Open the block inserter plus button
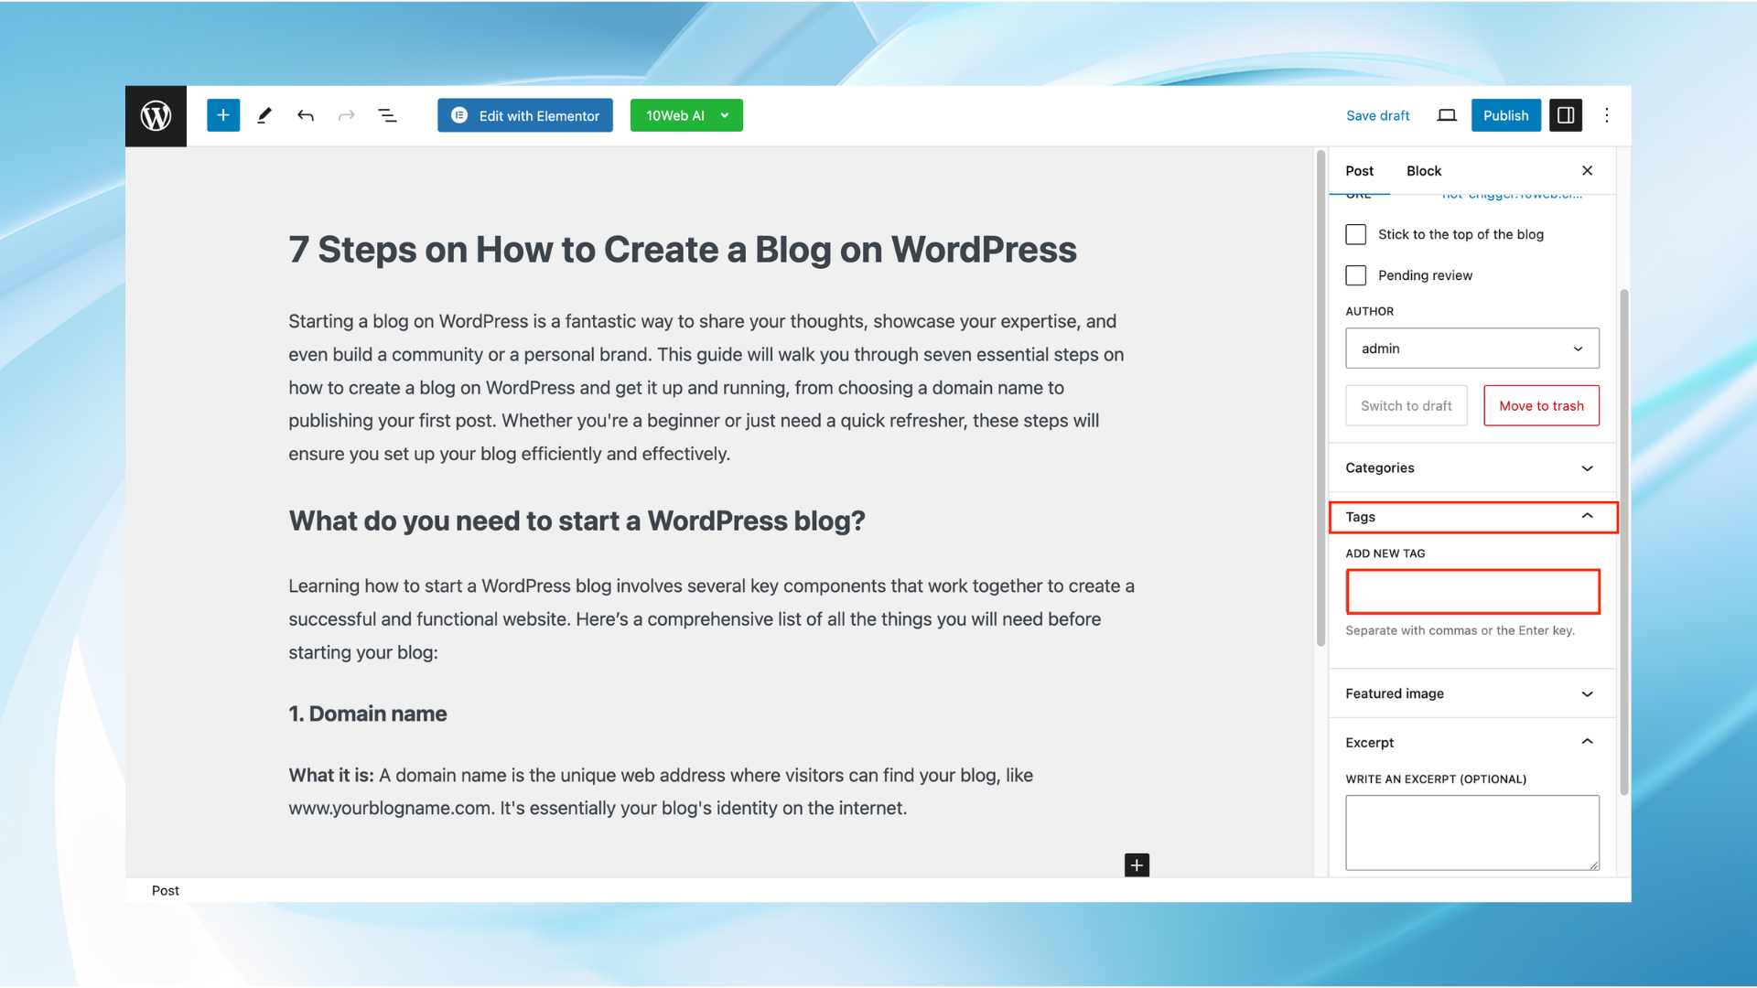The image size is (1757, 988). coord(223,115)
